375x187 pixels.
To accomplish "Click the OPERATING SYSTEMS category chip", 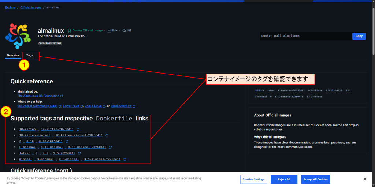I will click(x=50, y=44).
